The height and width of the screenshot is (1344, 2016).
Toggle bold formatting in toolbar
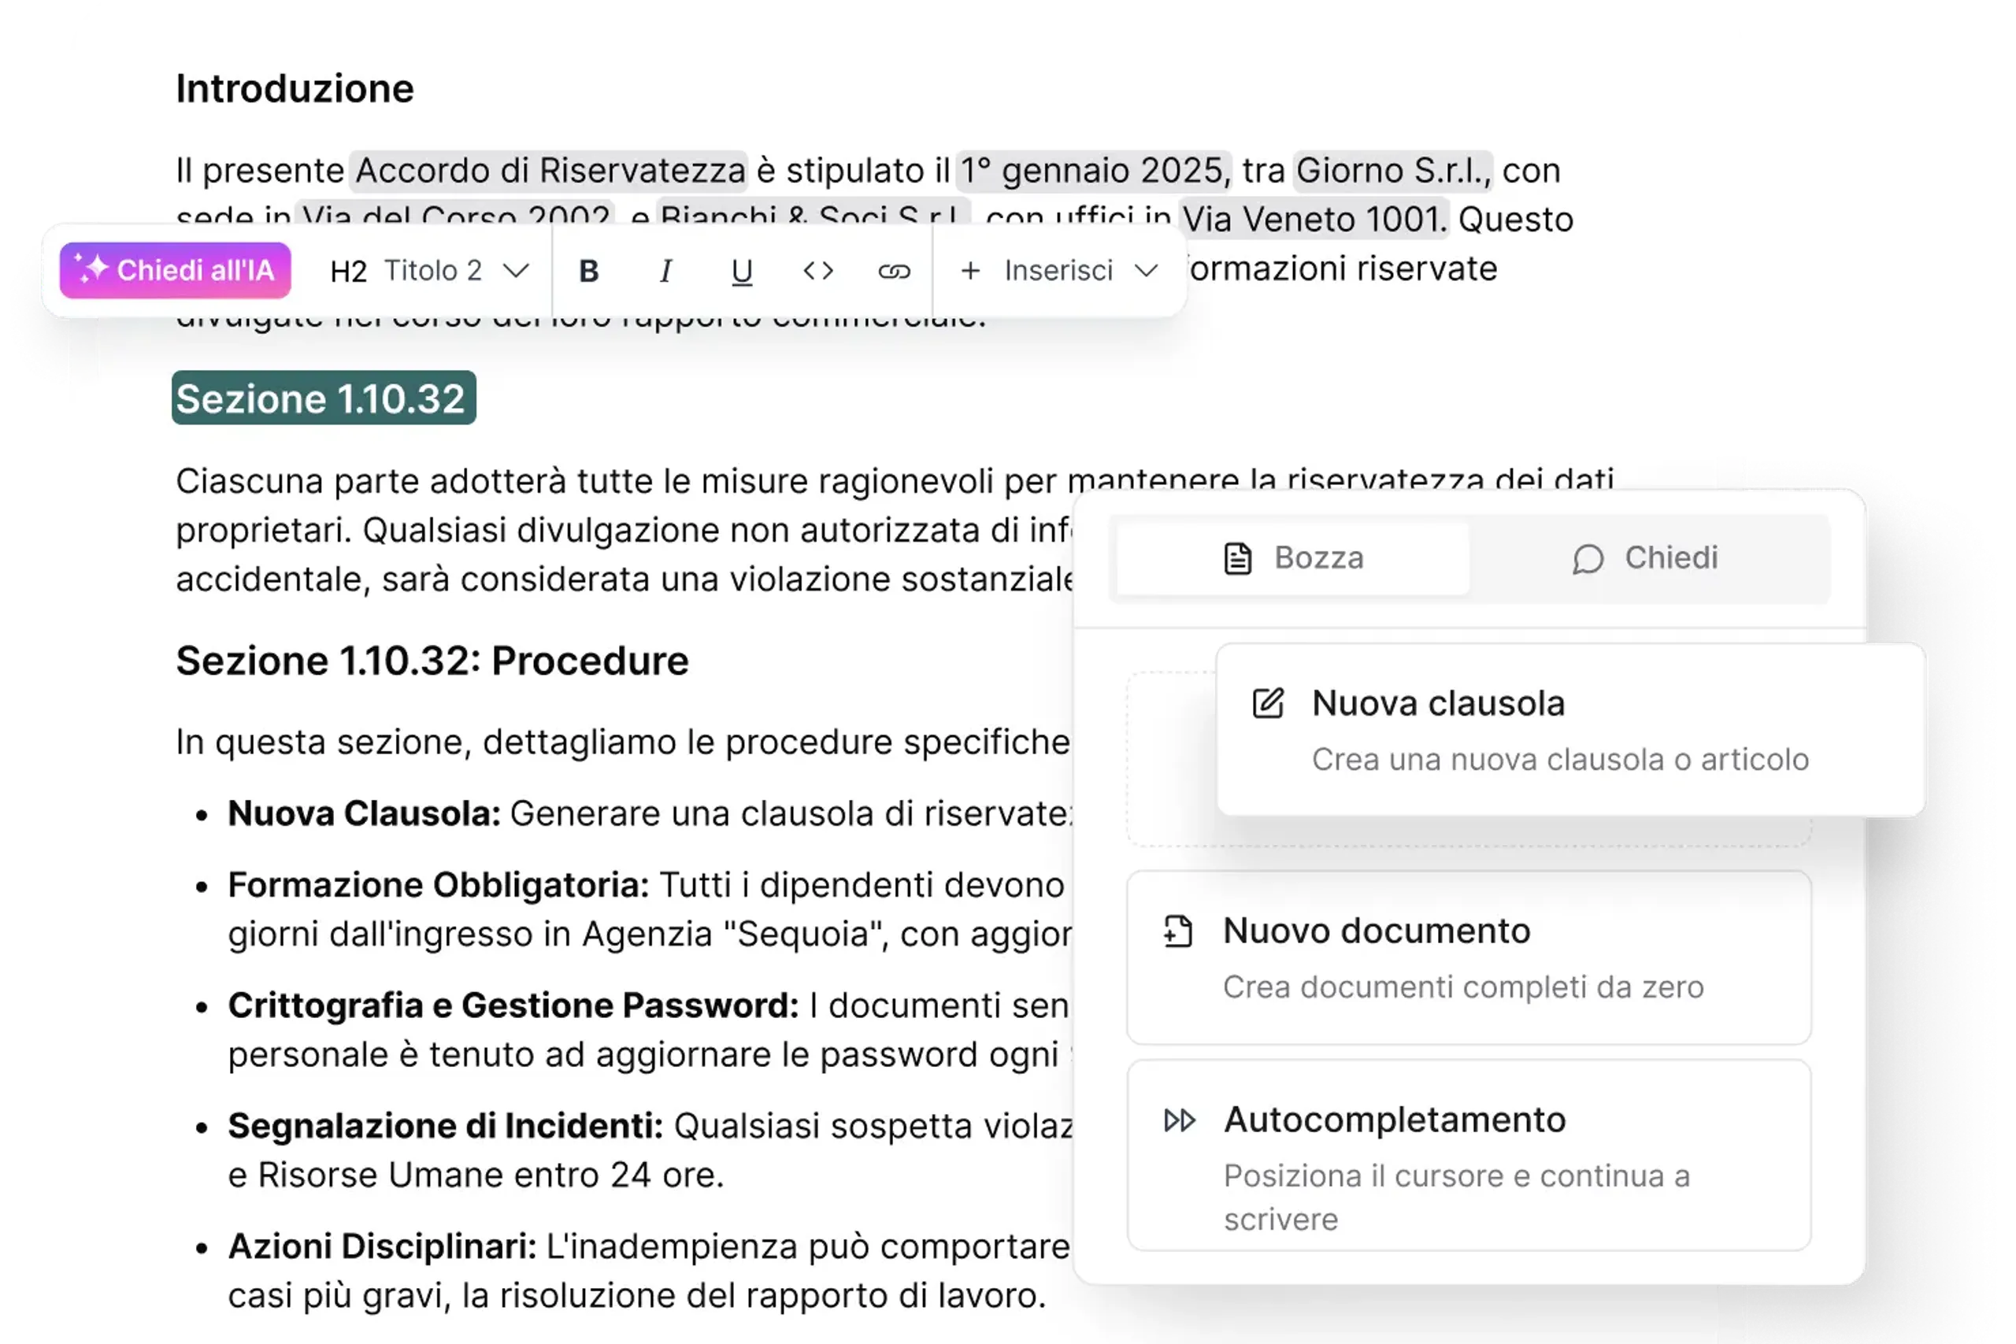(588, 271)
